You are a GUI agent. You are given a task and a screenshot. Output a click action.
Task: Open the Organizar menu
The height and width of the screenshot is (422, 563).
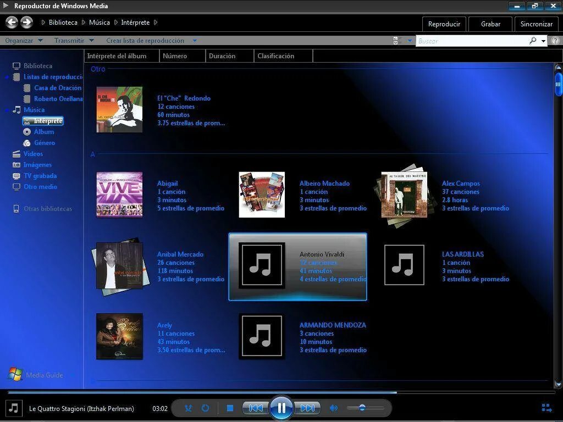24,41
